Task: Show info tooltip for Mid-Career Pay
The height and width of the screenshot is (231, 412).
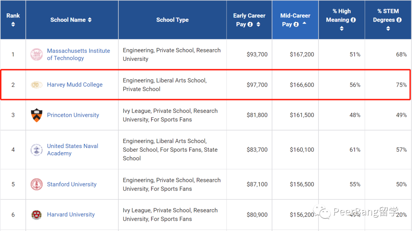Action: click(x=296, y=24)
